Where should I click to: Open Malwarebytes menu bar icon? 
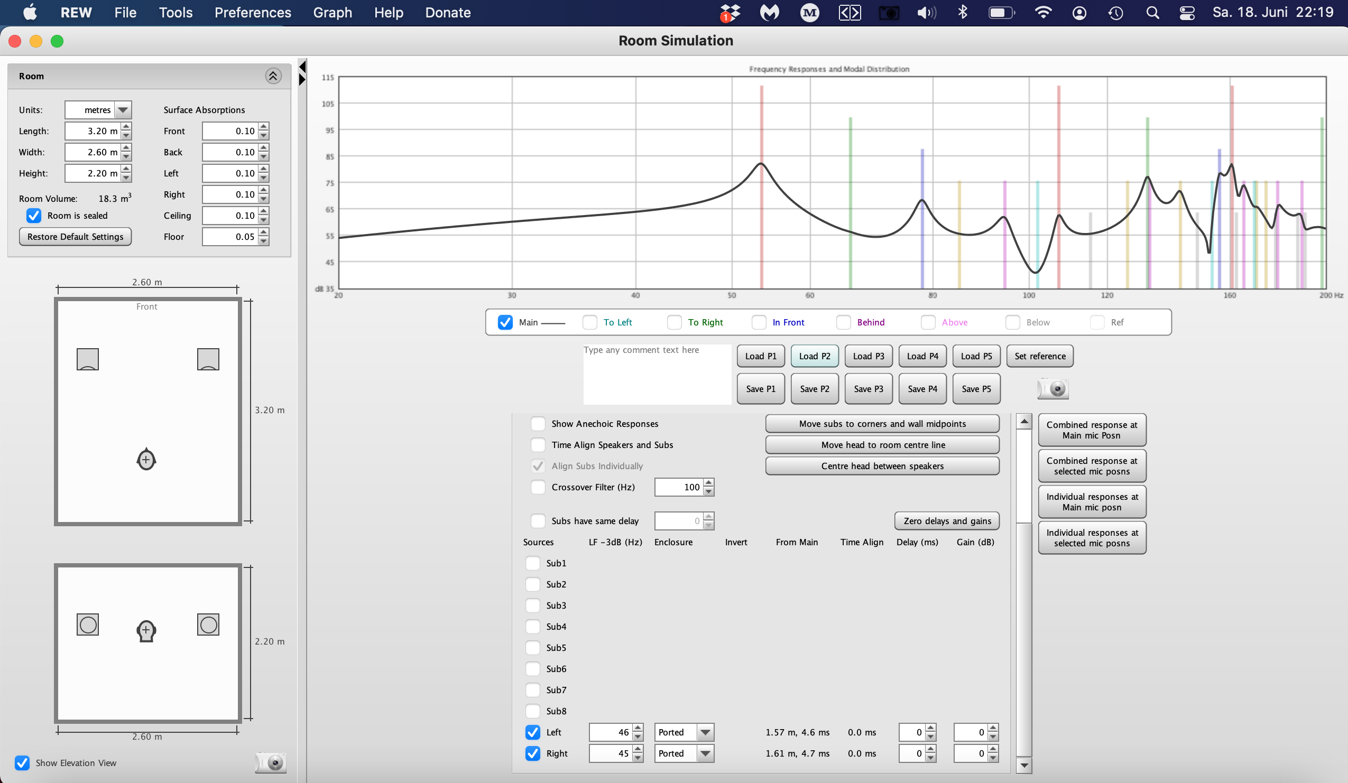pyautogui.click(x=769, y=13)
